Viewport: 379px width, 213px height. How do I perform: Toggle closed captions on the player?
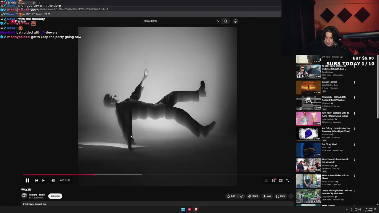tap(266, 180)
